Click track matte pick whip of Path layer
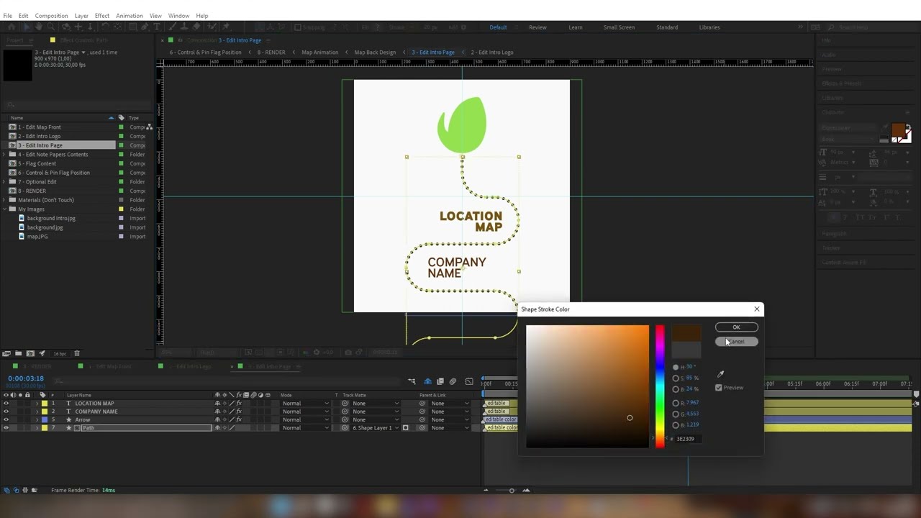Viewport: 921px width, 518px height. pos(345,428)
